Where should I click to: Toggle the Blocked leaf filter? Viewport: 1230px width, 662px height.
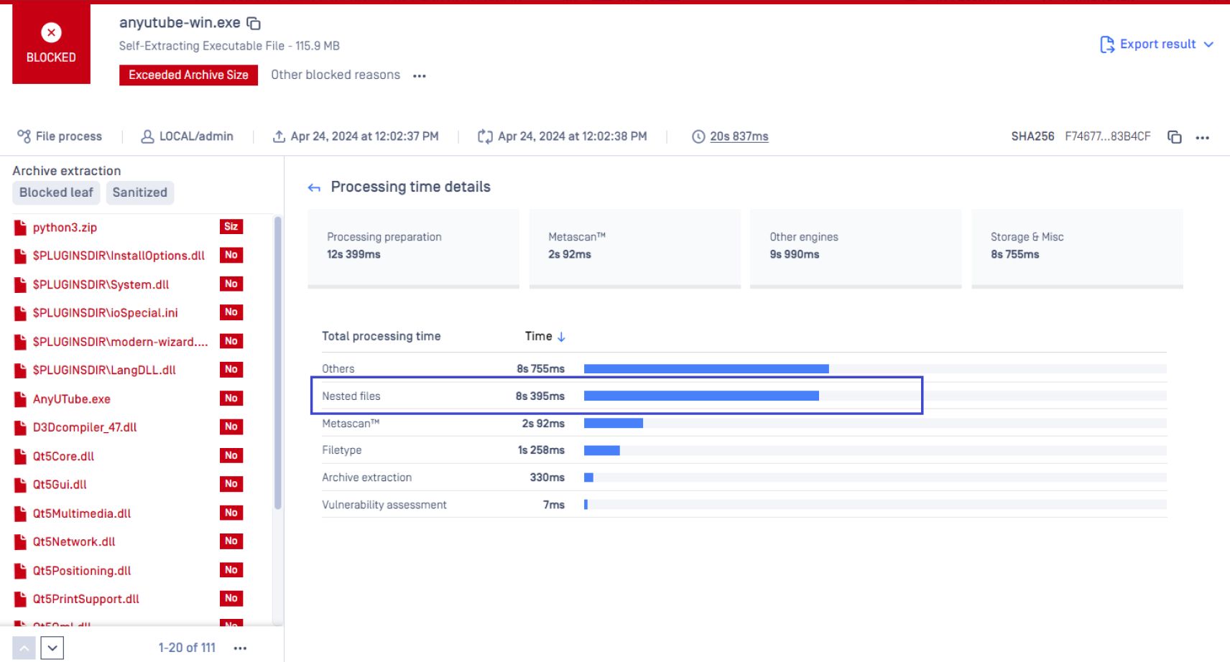(x=56, y=192)
